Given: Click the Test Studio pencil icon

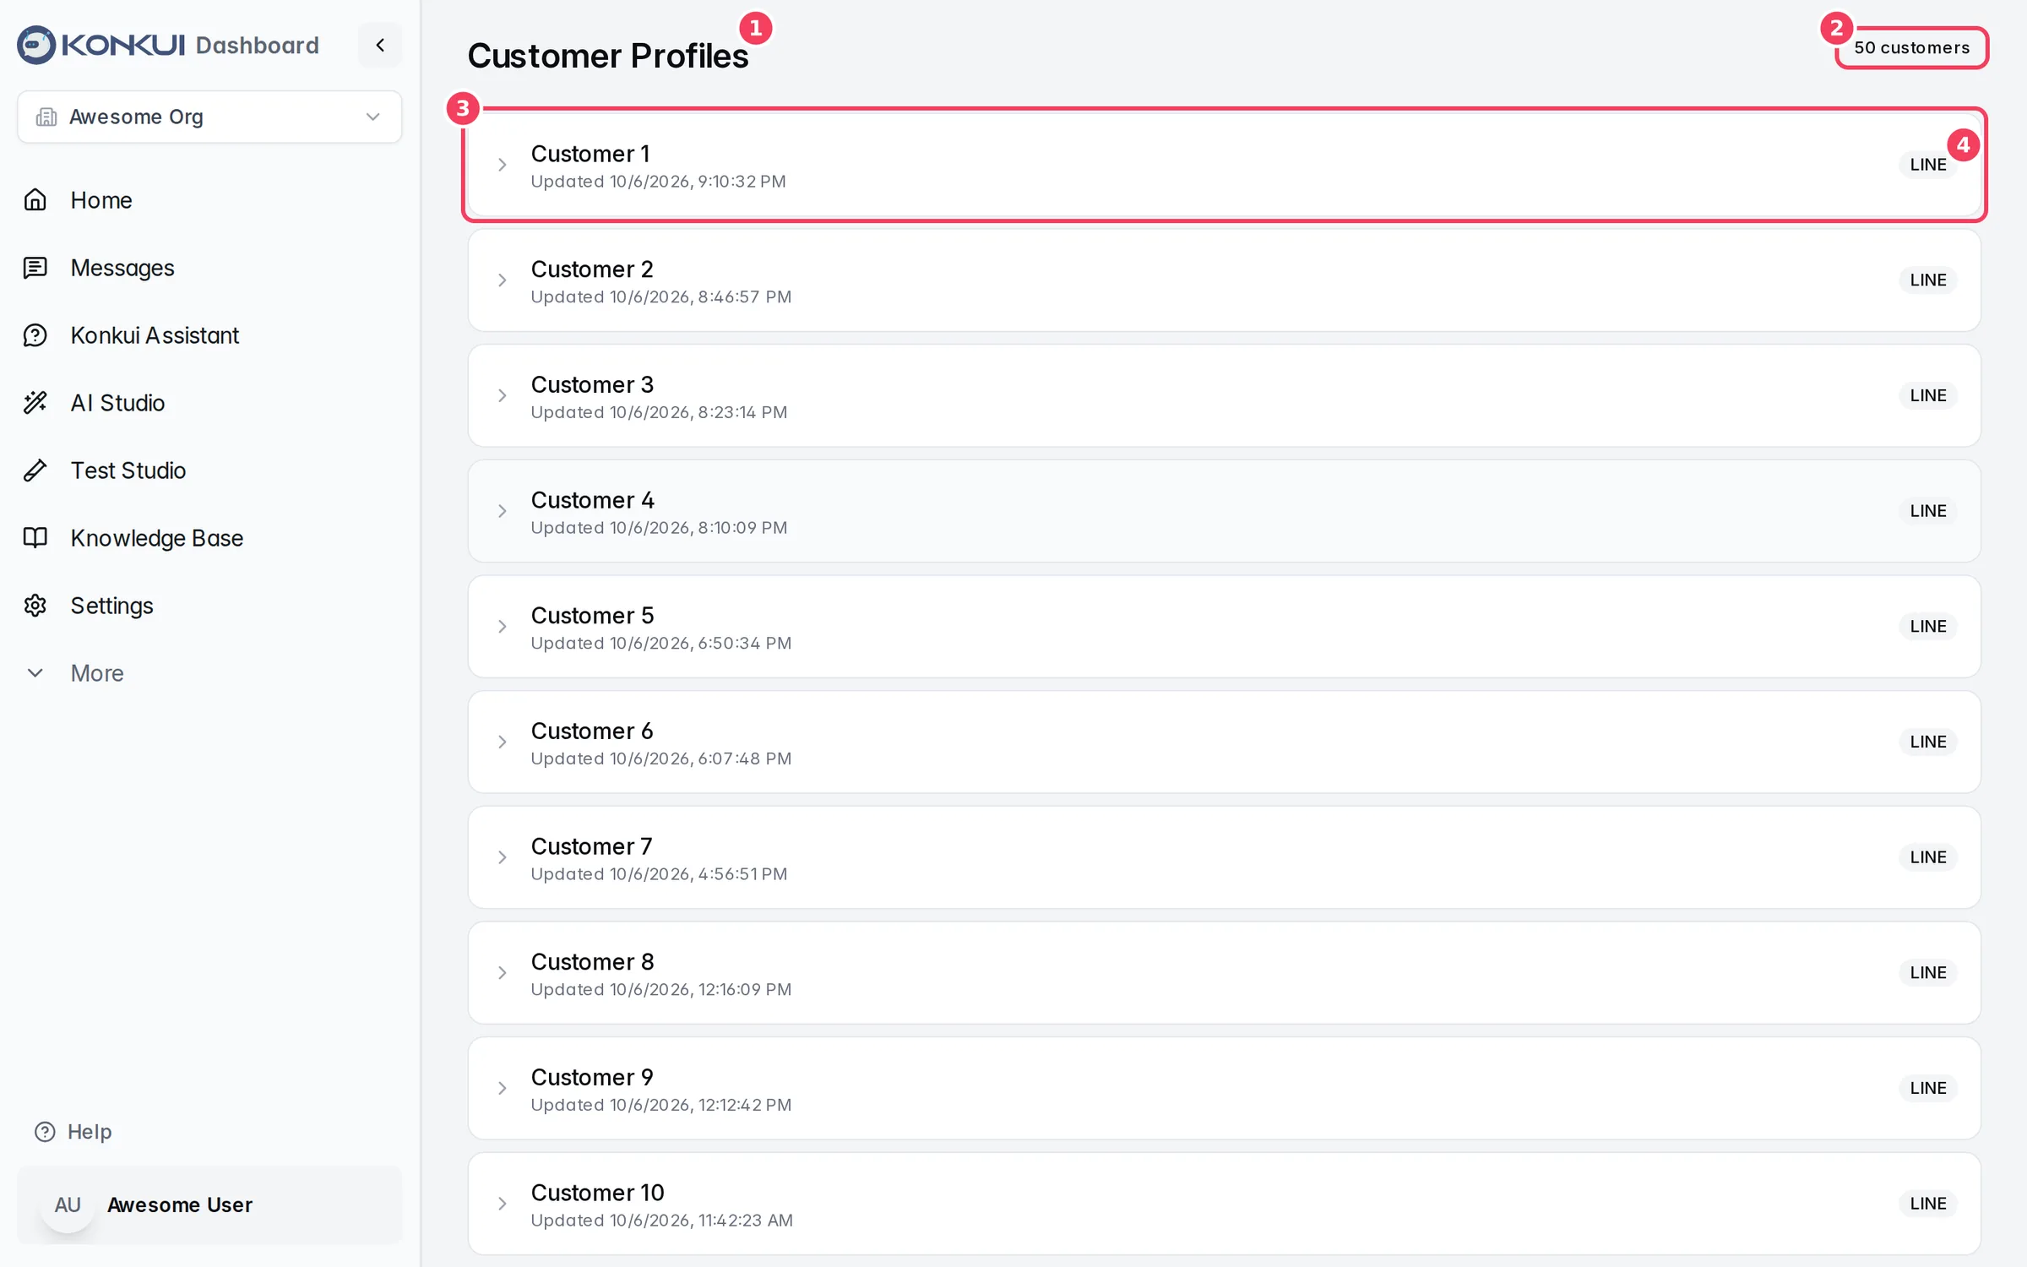Looking at the screenshot, I should 35,470.
